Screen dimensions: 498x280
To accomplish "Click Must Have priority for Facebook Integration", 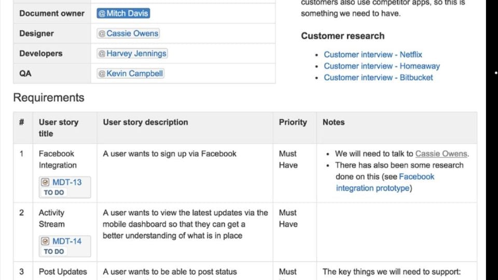I will pos(288,159).
